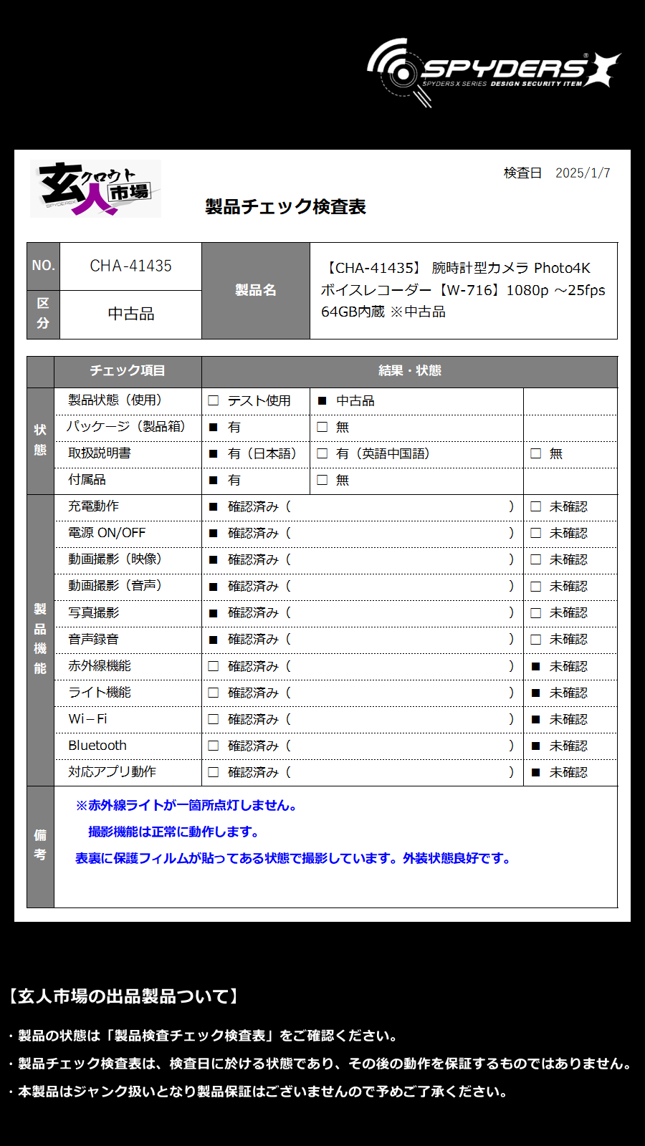
Task: Click the チェック項目 column header
Action: click(128, 370)
